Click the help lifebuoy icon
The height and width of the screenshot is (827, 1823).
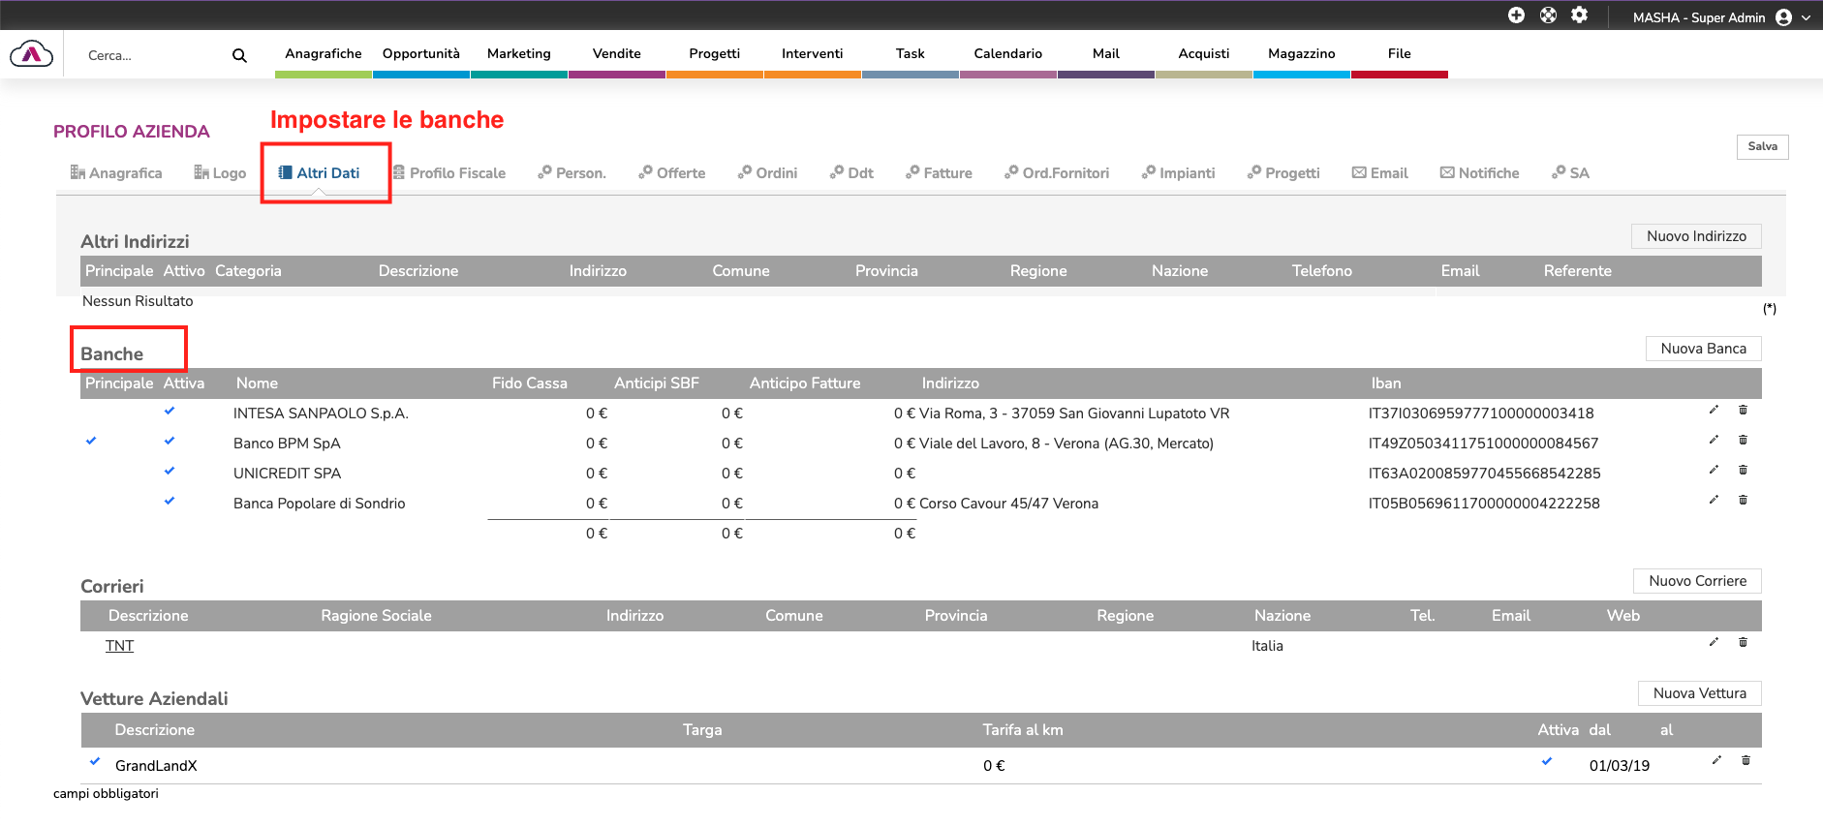click(1548, 15)
